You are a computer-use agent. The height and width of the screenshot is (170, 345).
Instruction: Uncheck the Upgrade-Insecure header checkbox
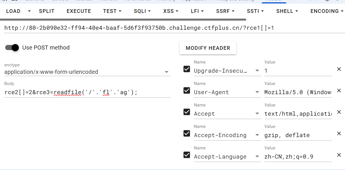187,69
